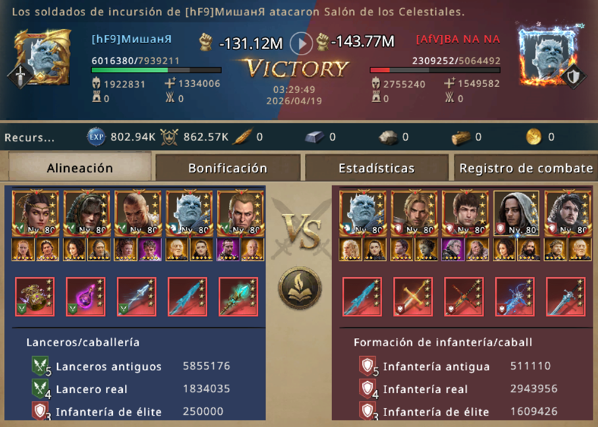Open player name [hF9]МишанЯ

point(132,39)
